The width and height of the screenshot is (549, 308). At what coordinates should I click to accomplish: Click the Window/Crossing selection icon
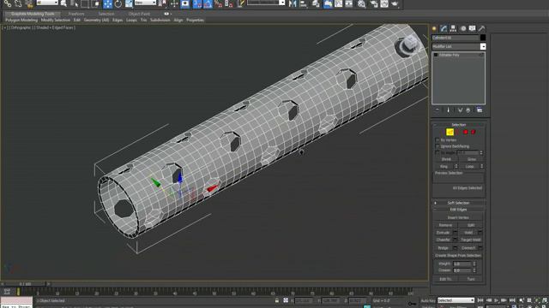coord(95,3)
